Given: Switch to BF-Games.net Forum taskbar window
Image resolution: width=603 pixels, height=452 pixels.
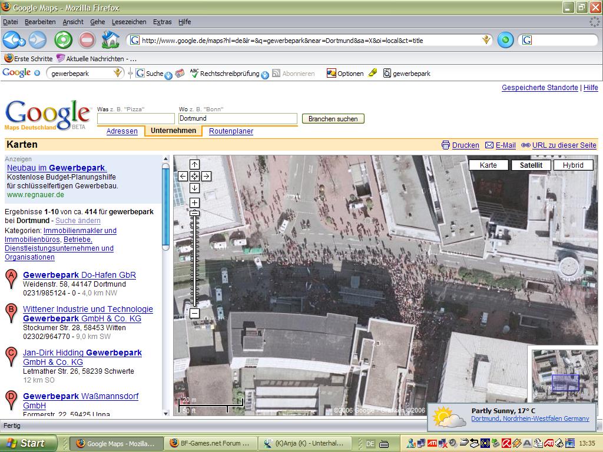Looking at the screenshot, I should point(210,443).
